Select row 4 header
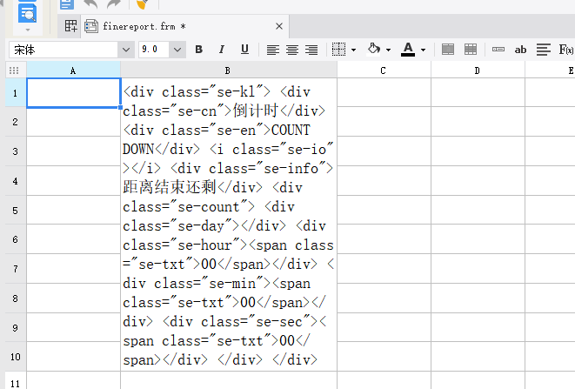Viewport: 575px width, 389px height. click(16, 180)
